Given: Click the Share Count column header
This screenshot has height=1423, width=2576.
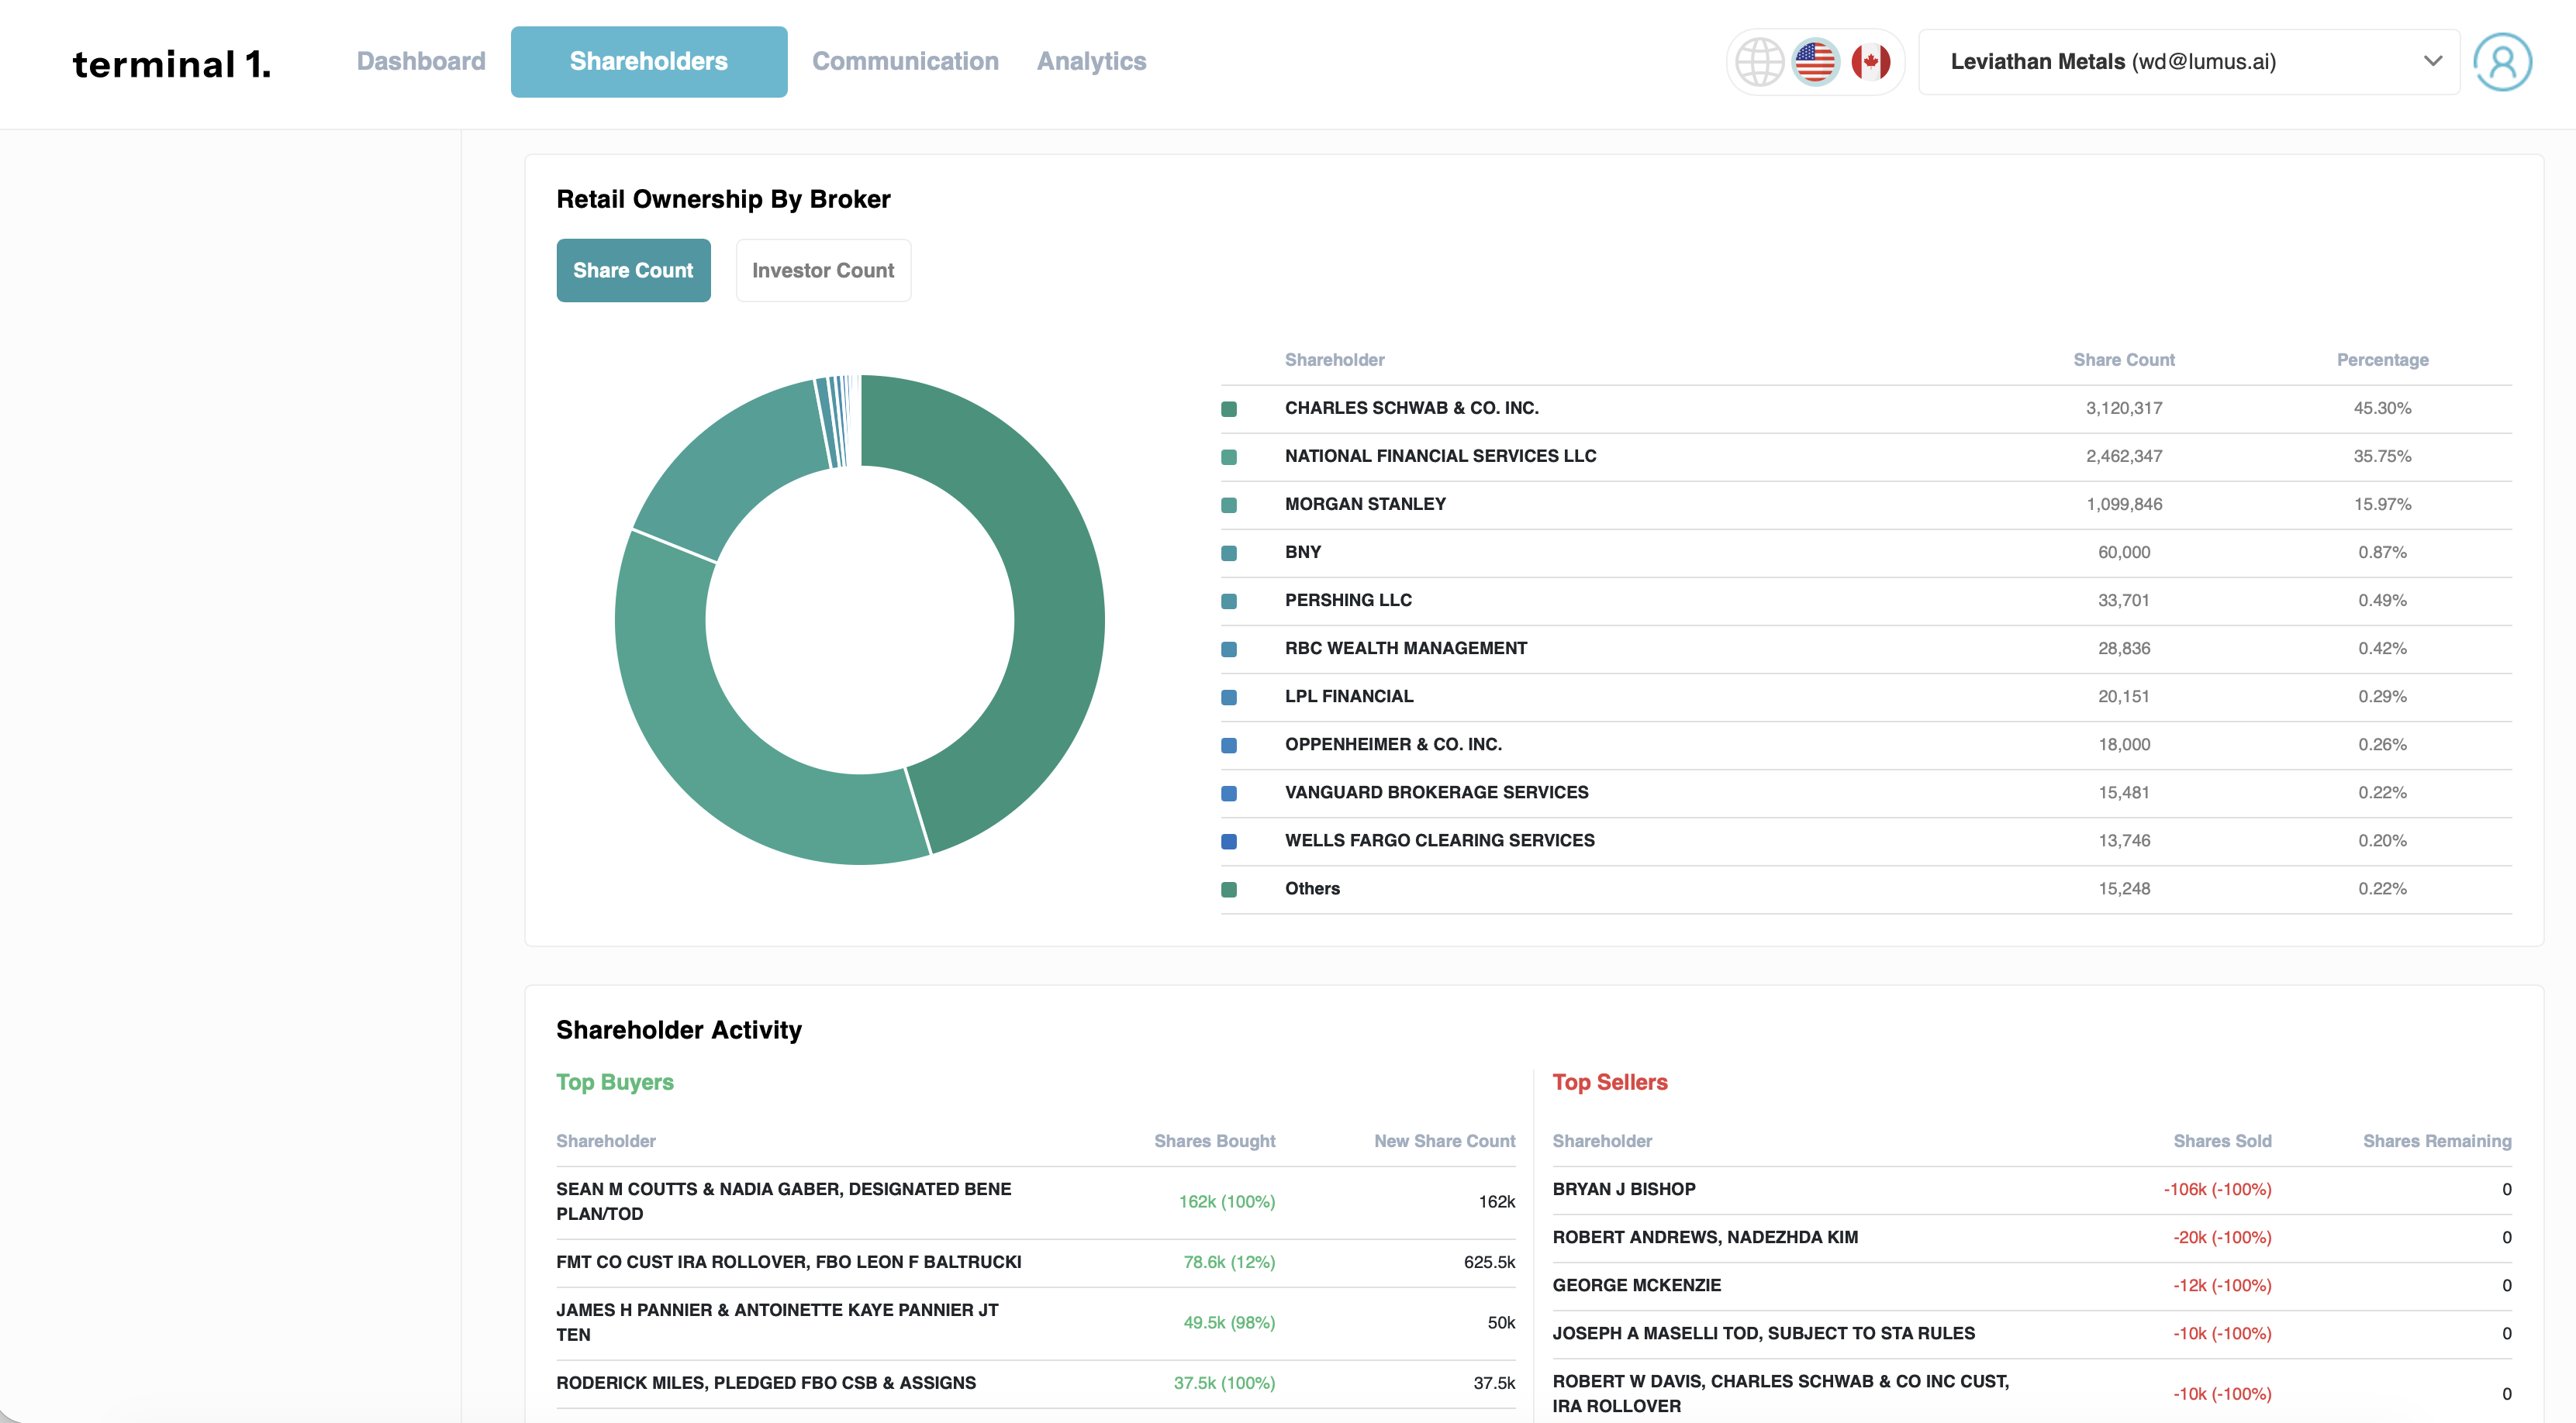Looking at the screenshot, I should point(2123,360).
